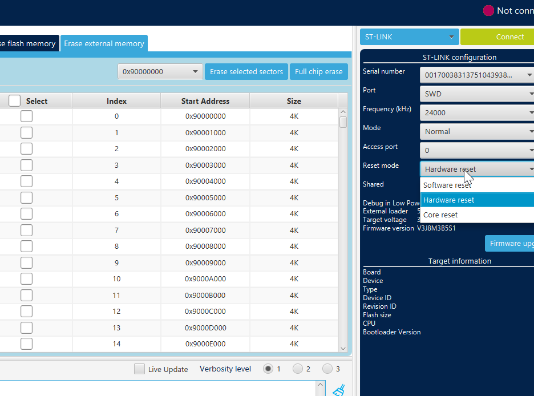Screen dimensions: 534x396
Task: Click the Firmware version V3J8M3B5S1 text
Action: point(410,228)
